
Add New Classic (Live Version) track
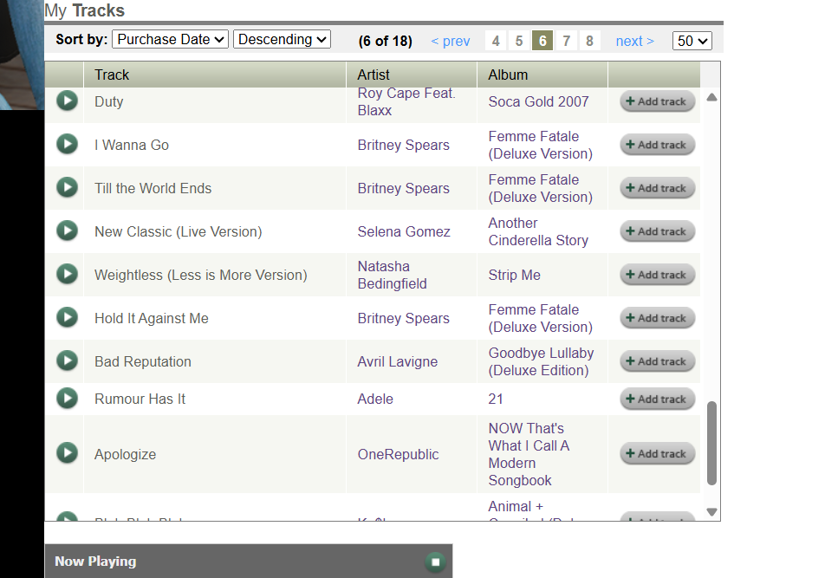(657, 231)
